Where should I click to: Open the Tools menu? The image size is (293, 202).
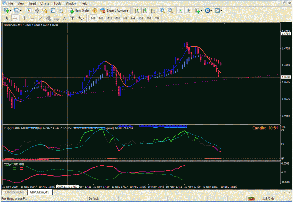coord(57,3)
